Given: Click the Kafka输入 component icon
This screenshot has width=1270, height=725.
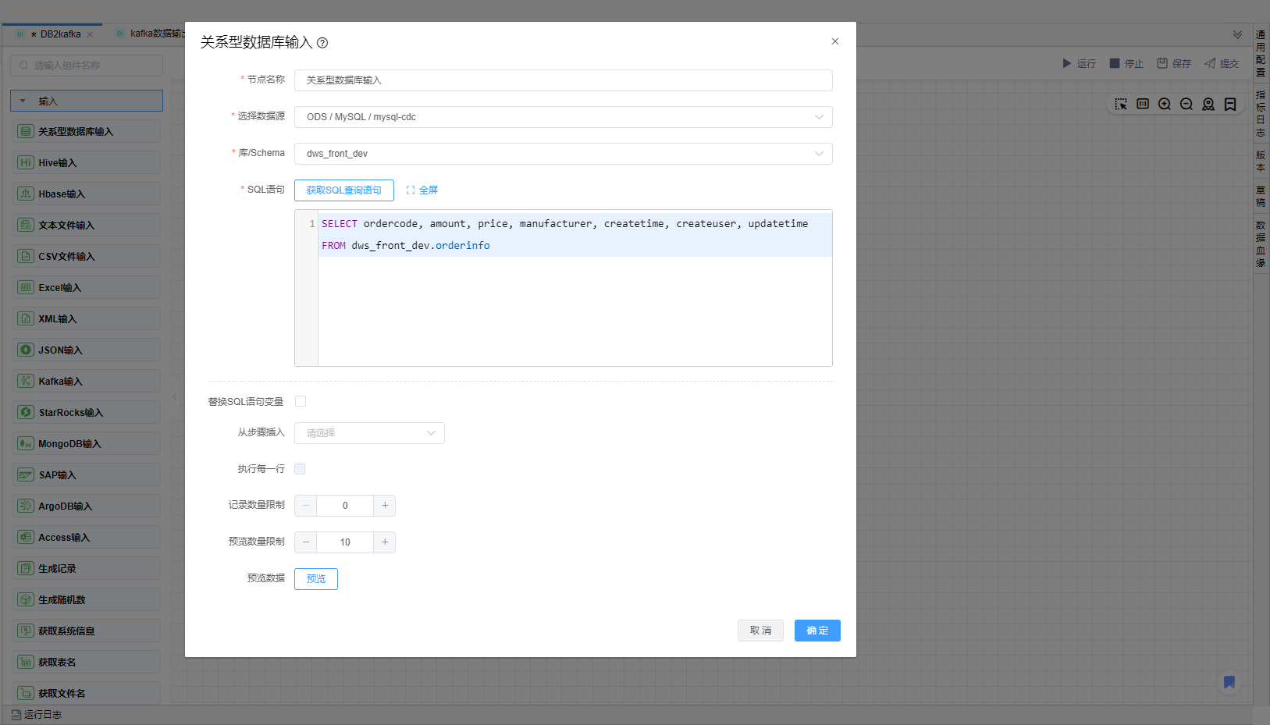Looking at the screenshot, I should 26,381.
